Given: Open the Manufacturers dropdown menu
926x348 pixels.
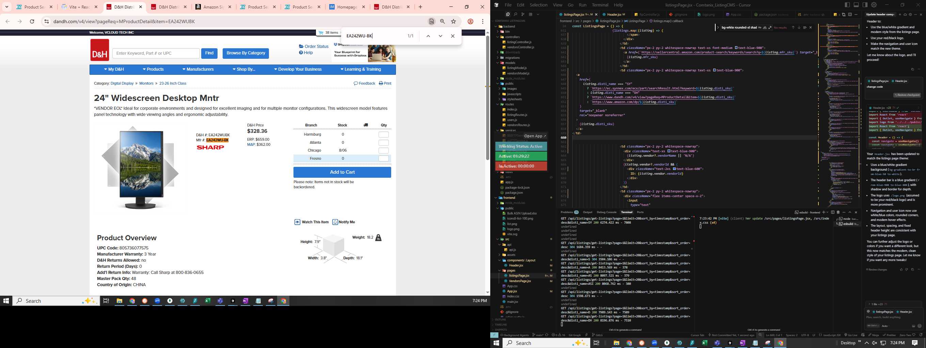Looking at the screenshot, I should [x=198, y=70].
